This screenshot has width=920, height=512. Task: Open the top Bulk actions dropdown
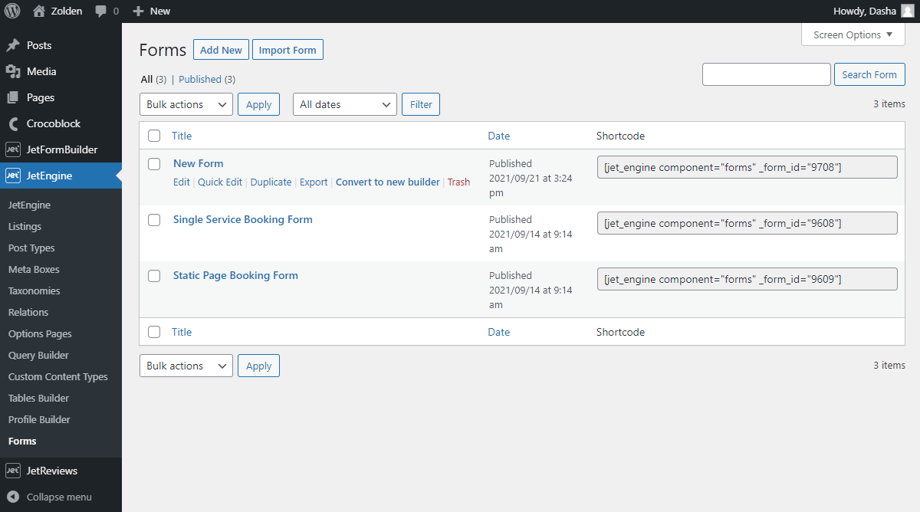click(x=186, y=104)
